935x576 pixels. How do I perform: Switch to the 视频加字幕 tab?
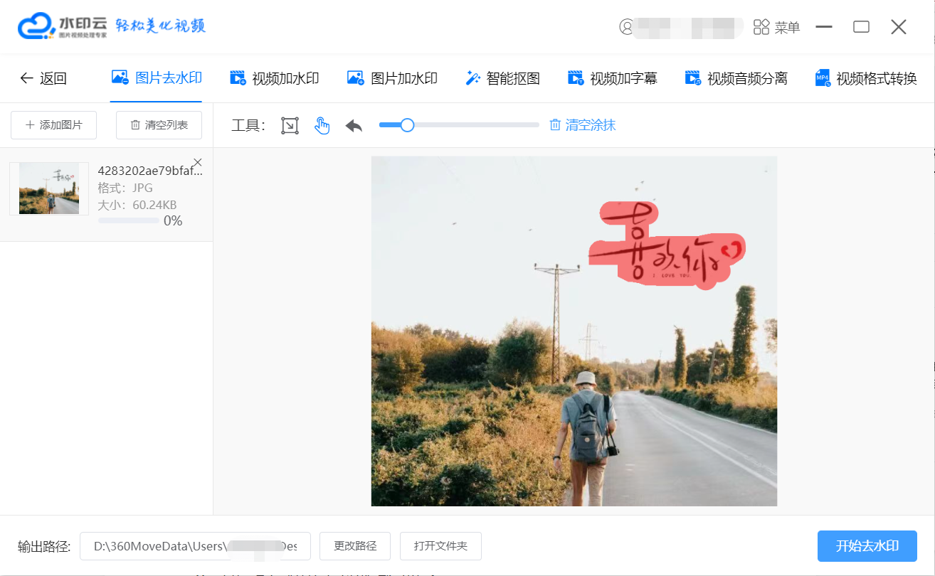612,78
